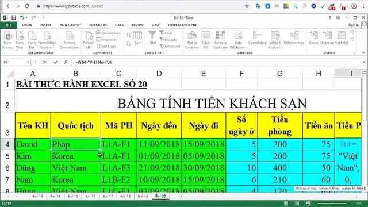Click Sign in link
Screen dimensions: 368x207
[354, 25]
